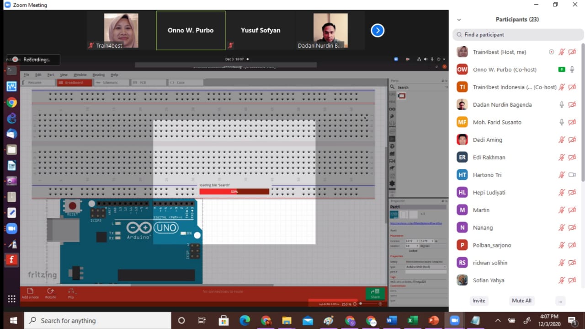
Task: Click the Zoom icon in the taskbar
Action: tap(454, 320)
